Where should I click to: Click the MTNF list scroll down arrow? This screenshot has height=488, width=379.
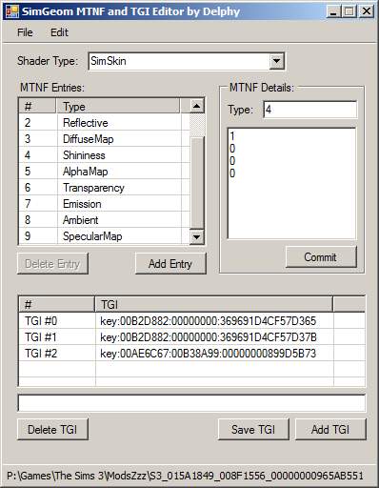pyautogui.click(x=196, y=236)
